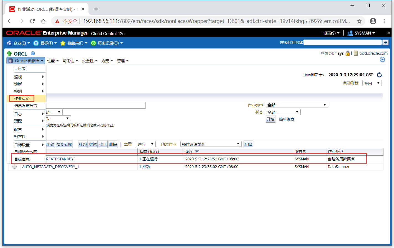Open the 安全性 menu
This screenshot has height=248, width=394.
(90, 61)
